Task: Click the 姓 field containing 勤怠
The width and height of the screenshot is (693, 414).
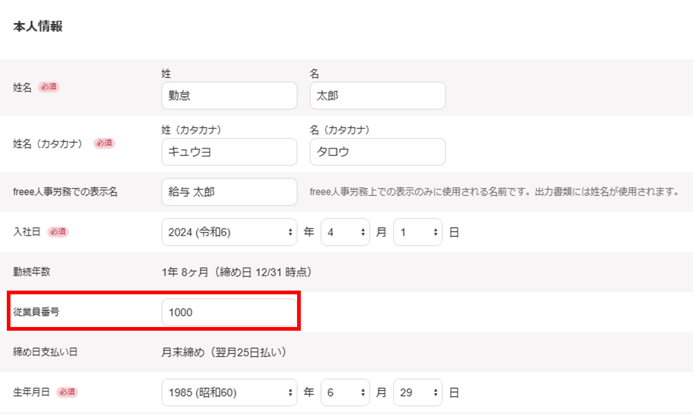Action: (229, 96)
